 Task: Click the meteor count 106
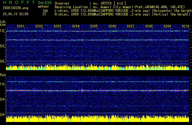[45, 11]
